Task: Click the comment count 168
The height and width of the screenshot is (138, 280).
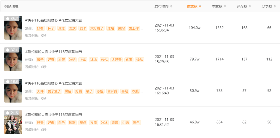Action: (x=244, y=28)
